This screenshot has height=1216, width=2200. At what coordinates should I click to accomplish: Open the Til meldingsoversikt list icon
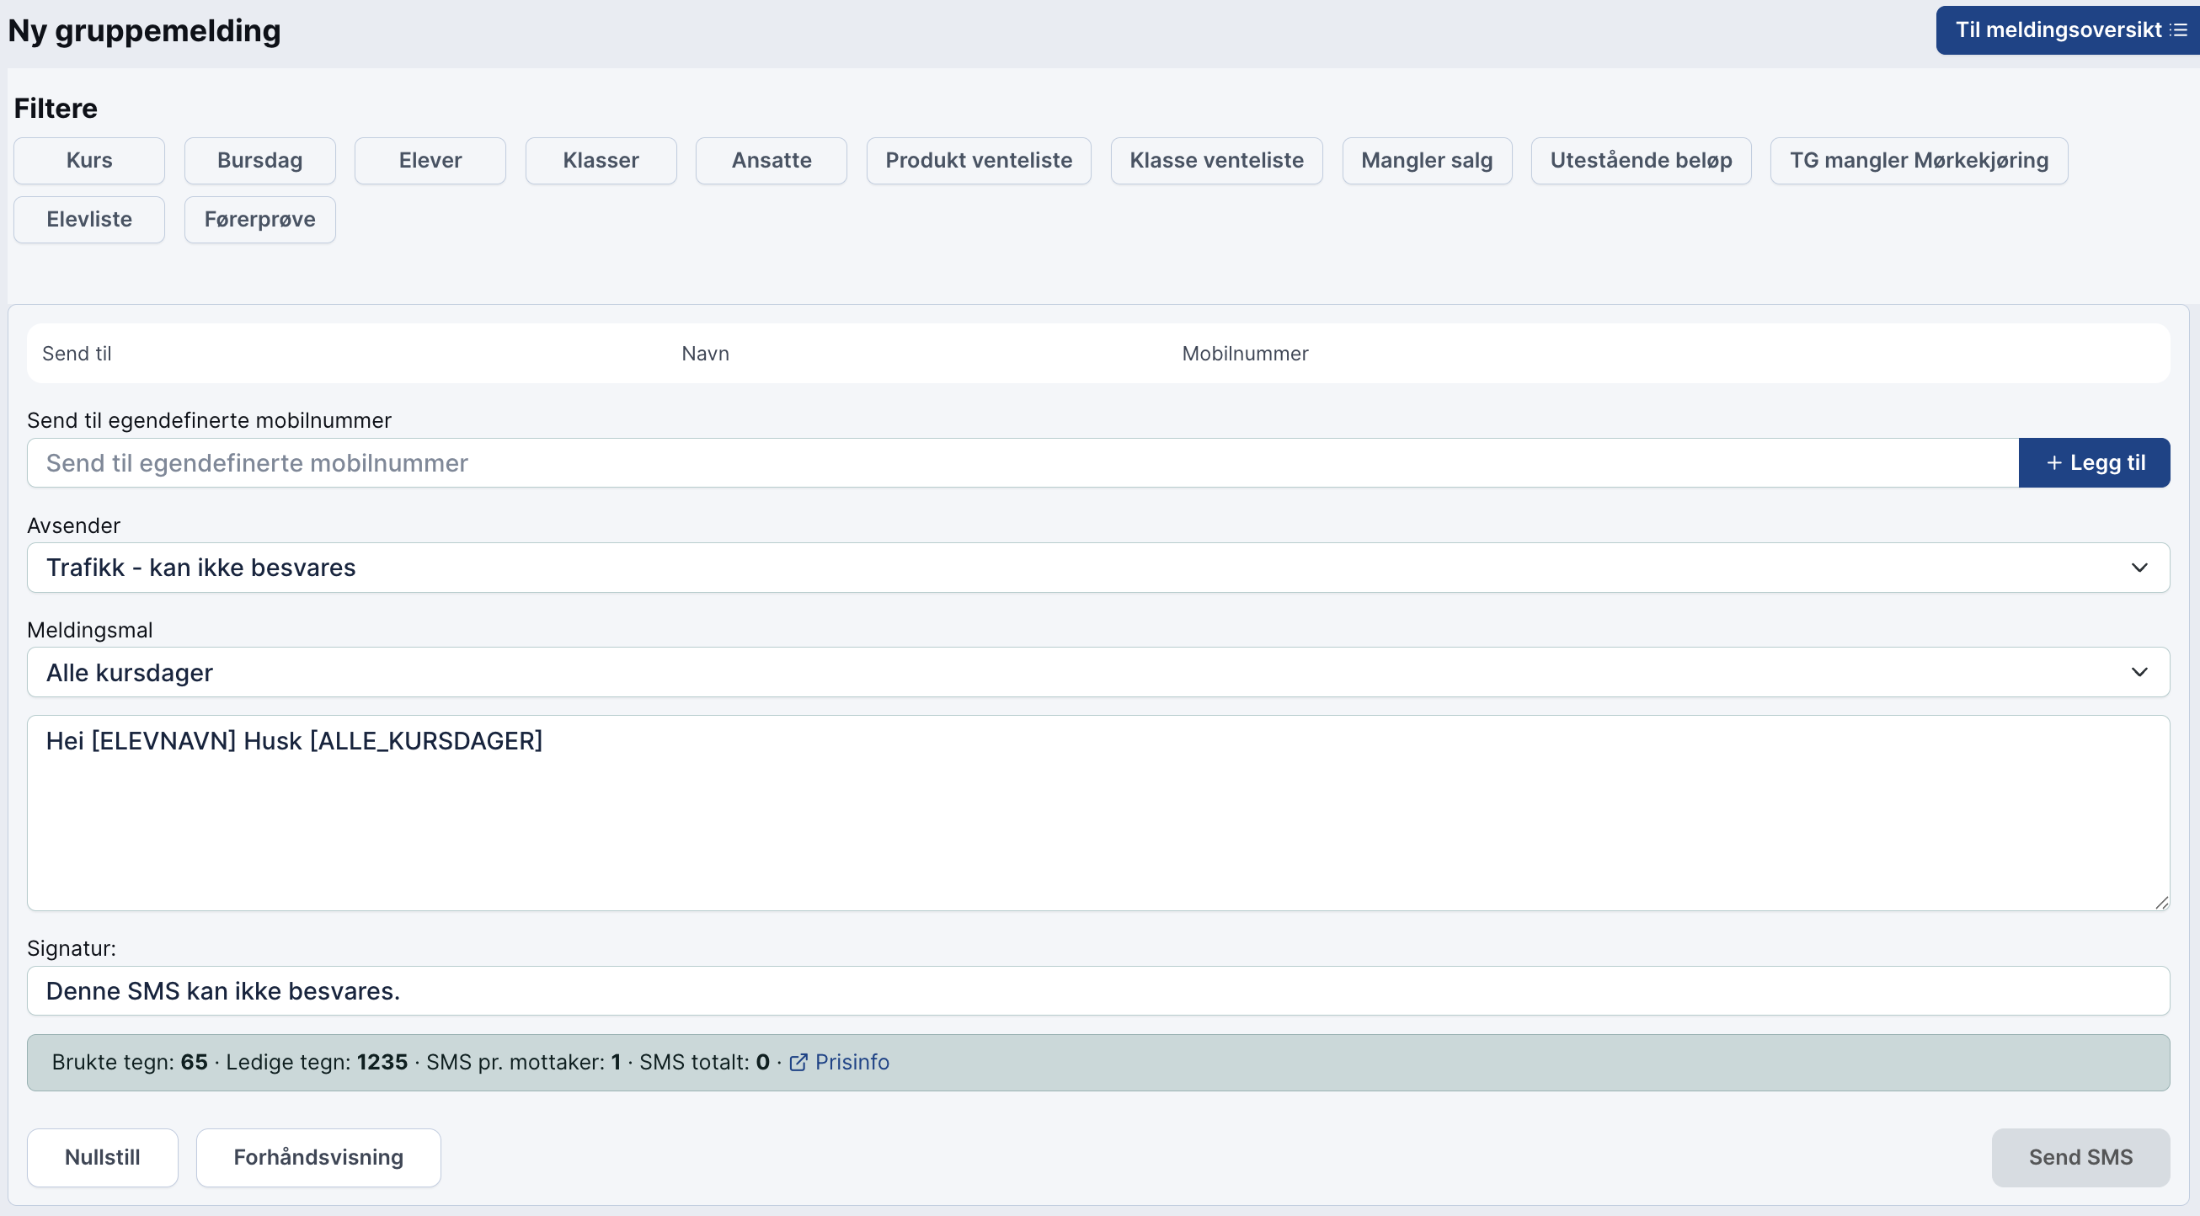pos(2179,29)
